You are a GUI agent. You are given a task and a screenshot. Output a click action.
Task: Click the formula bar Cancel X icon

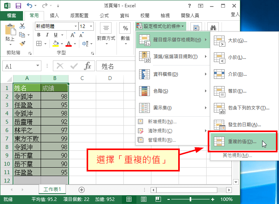click(60, 66)
